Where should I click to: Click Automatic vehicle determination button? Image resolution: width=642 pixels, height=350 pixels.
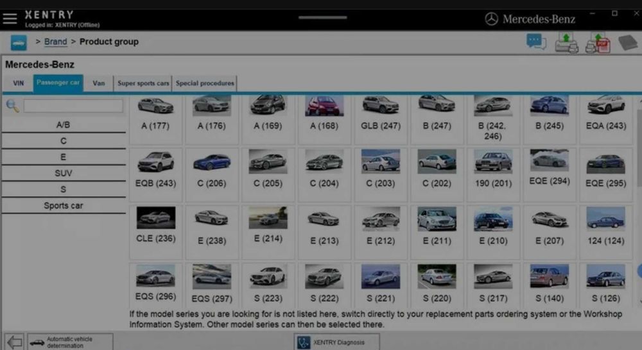point(70,342)
